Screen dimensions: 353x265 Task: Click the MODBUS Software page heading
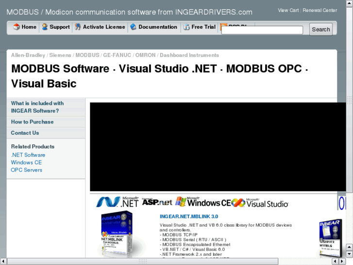[160, 76]
